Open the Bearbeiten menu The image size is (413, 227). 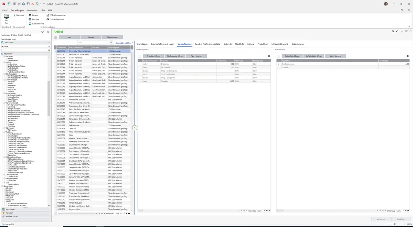click(x=32, y=10)
